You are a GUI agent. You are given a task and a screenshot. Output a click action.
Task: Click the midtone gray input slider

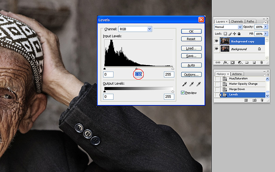(136, 69)
